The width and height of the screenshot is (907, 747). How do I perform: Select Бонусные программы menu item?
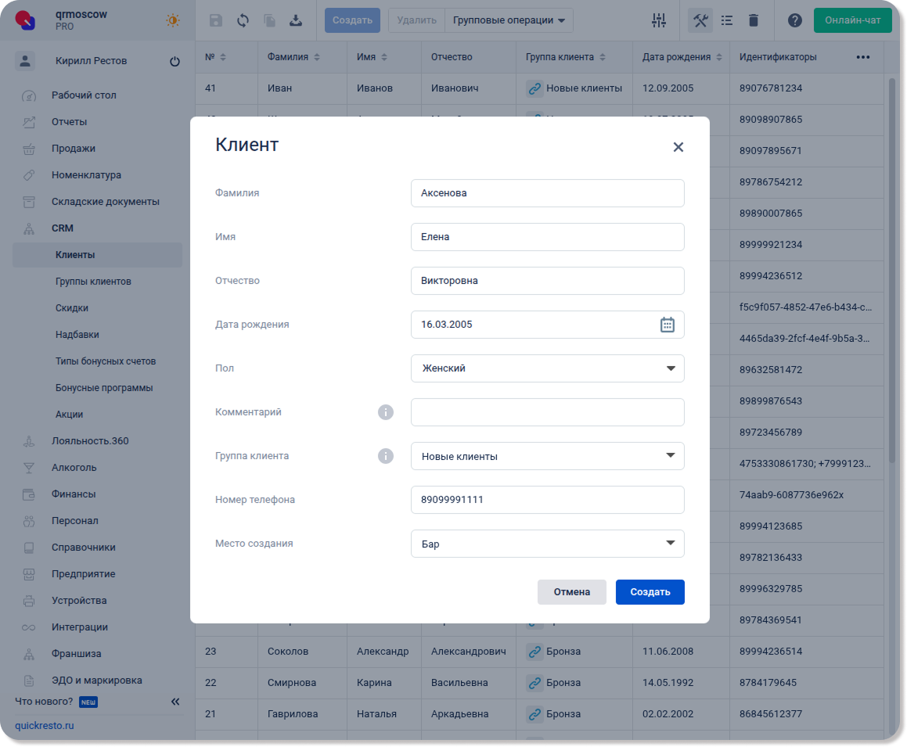click(104, 388)
